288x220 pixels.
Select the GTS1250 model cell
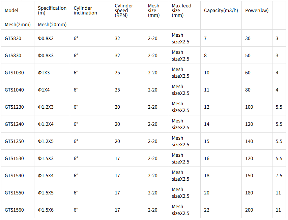[14, 141]
